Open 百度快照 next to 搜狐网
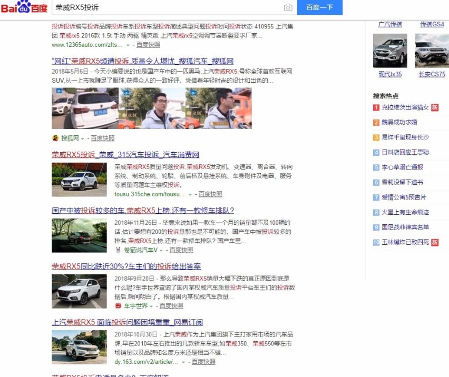 click(103, 138)
